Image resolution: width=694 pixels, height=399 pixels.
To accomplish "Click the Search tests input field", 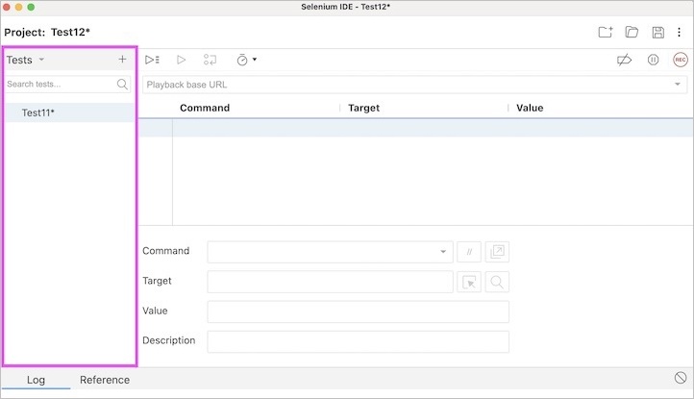I will click(x=60, y=85).
